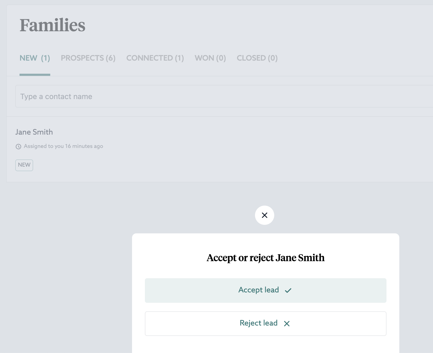The width and height of the screenshot is (433, 353).
Task: Open the PROSPECTS (6) tab
Action: (88, 58)
